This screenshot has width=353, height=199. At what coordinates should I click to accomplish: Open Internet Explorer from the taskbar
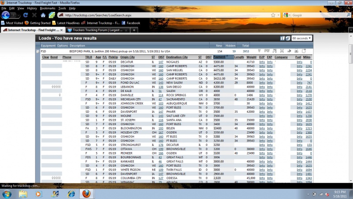click(71, 194)
